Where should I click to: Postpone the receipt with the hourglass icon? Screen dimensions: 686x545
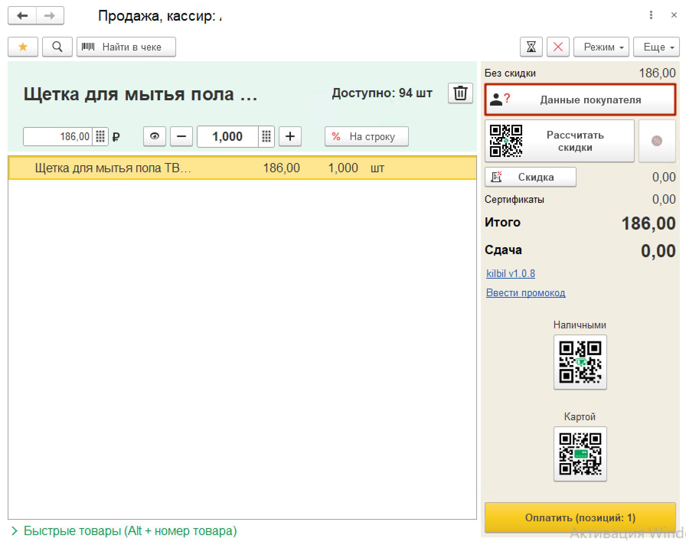pyautogui.click(x=531, y=47)
